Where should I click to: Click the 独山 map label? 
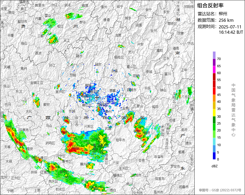click(24, 43)
